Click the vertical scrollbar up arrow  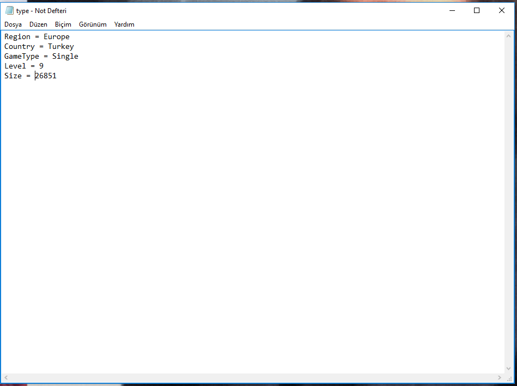[x=508, y=36]
